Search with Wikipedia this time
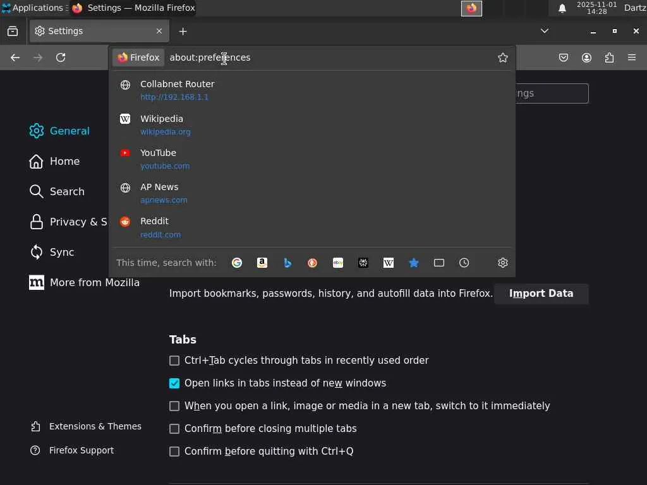The width and height of the screenshot is (647, 485). click(x=389, y=263)
